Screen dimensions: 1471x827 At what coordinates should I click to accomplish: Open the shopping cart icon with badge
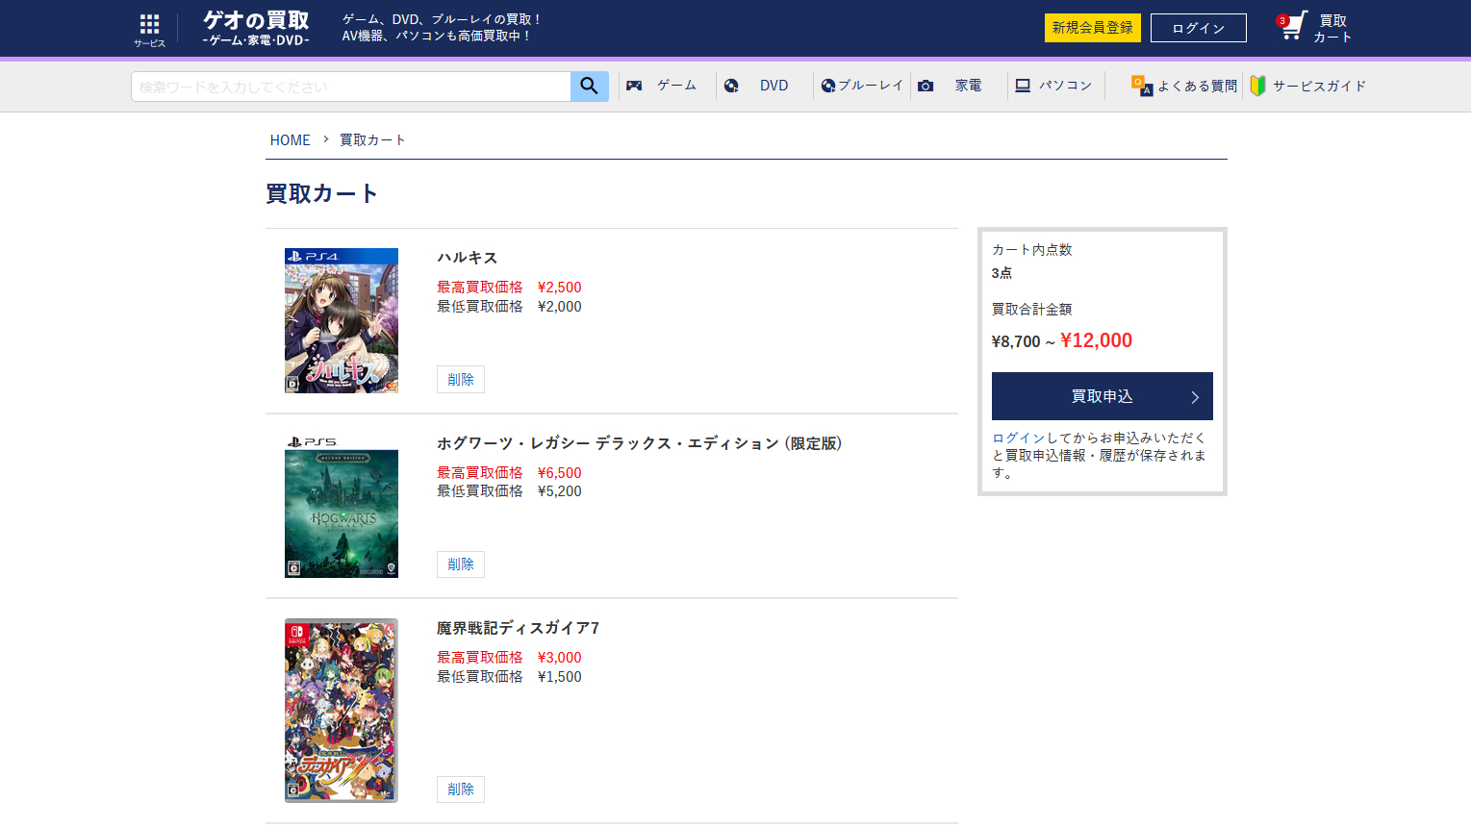click(1292, 26)
